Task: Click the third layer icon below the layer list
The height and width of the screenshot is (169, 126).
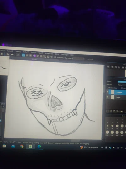Action: (114, 111)
